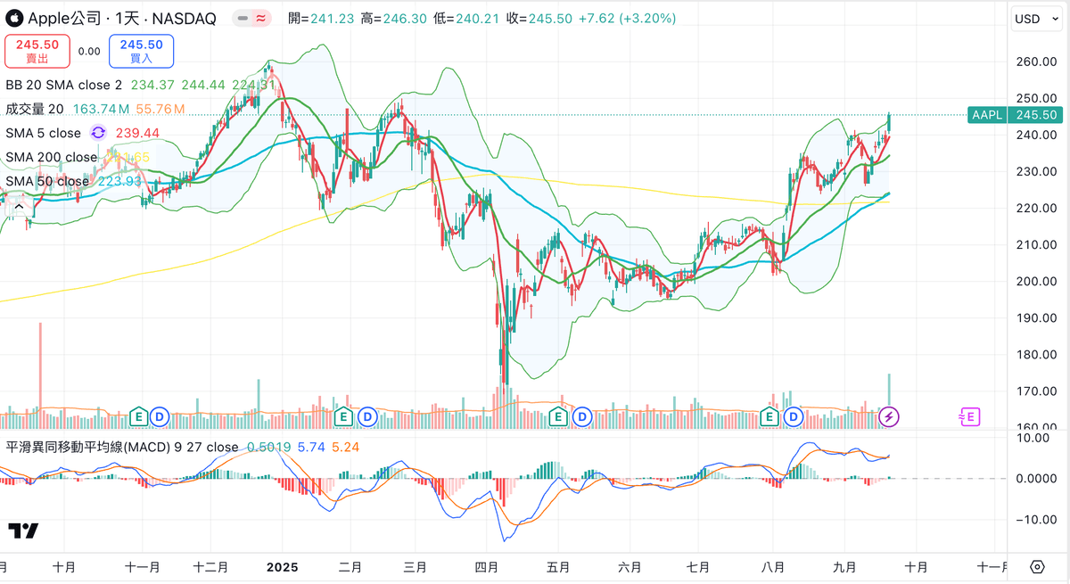This screenshot has width=1070, height=584.
Task: Click the 七月 label on time axis
Action: [x=699, y=566]
